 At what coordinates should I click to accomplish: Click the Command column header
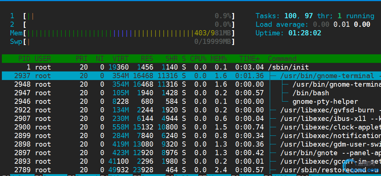click(282, 58)
